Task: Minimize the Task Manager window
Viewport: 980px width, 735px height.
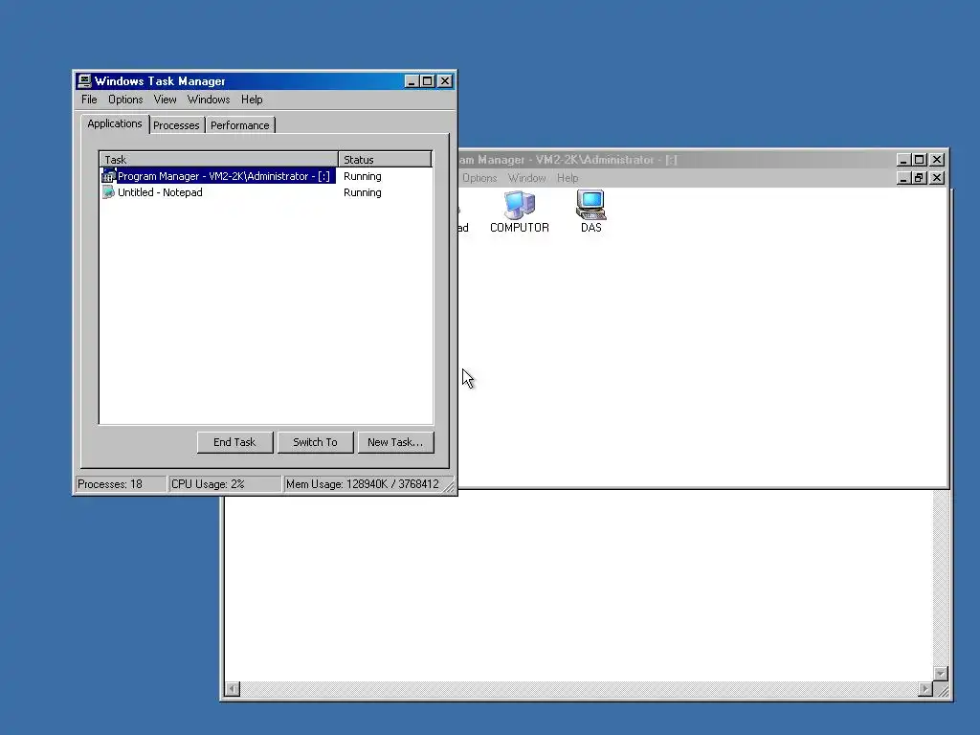Action: (x=412, y=81)
